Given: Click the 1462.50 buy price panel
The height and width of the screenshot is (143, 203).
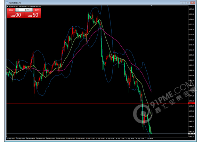Looking at the screenshot, I should 33,15.
